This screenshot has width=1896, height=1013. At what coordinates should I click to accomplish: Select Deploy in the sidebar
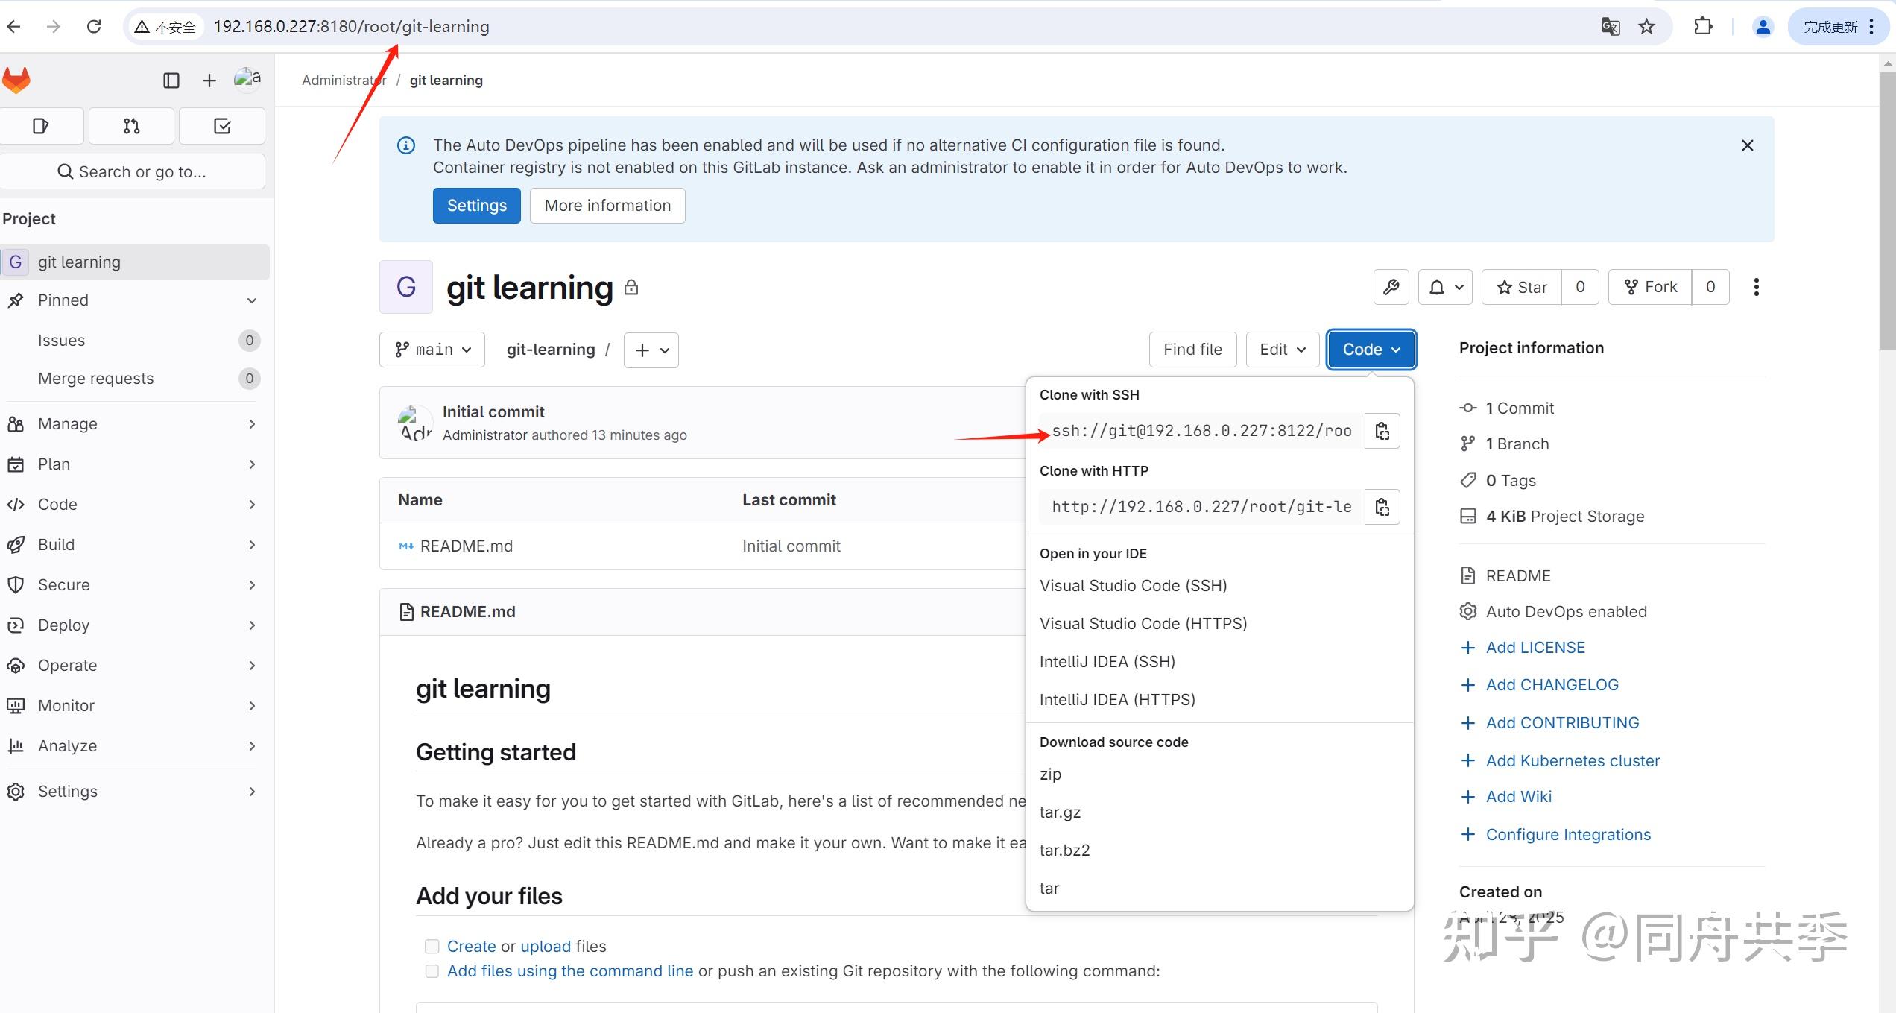pos(63,625)
